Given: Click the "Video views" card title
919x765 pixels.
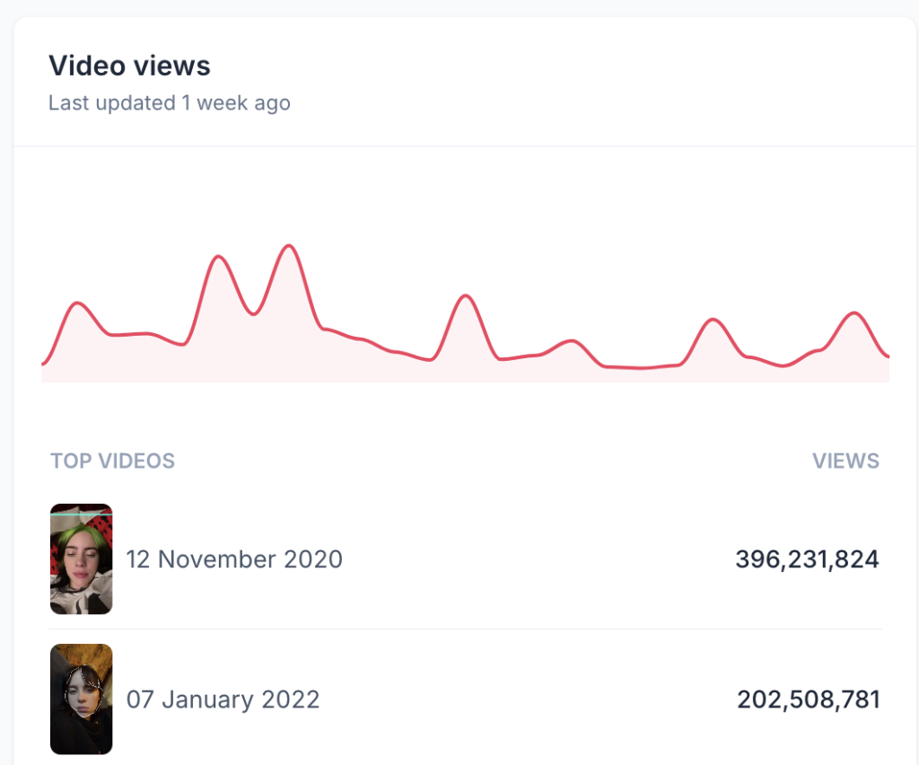Looking at the screenshot, I should pos(129,66).
